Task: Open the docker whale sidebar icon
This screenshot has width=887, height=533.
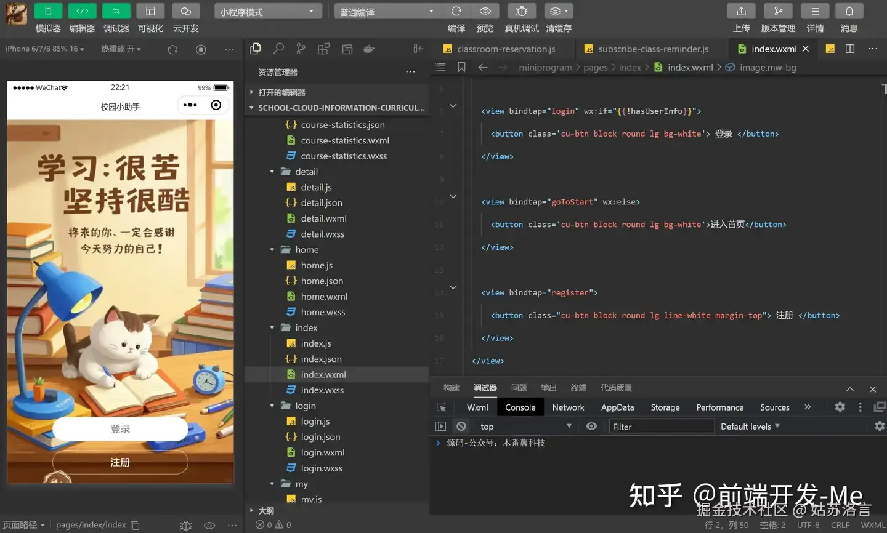Action: click(369, 49)
